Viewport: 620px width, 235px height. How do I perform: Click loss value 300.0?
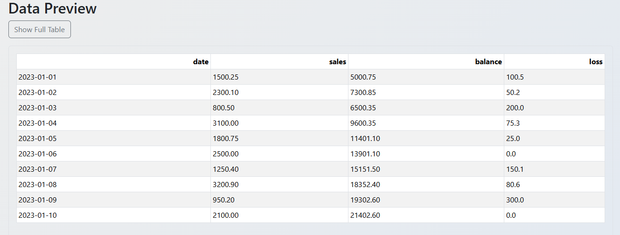554,200
